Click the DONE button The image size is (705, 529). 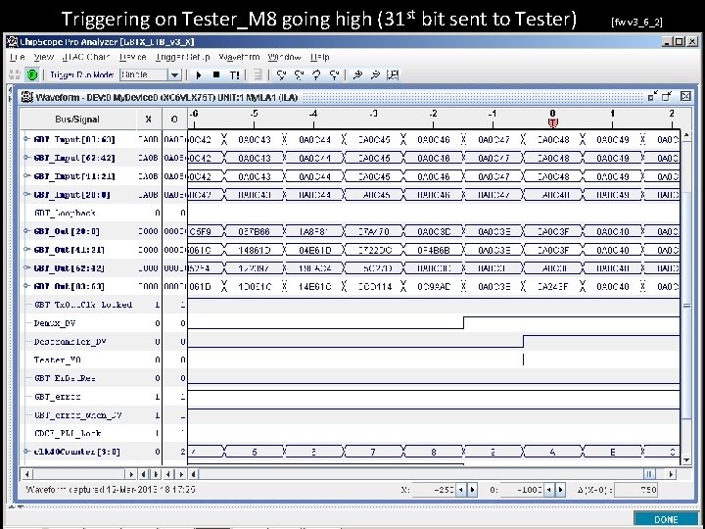pos(666,519)
